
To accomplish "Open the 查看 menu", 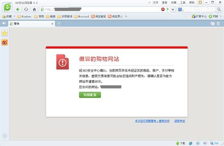I will point(165,2).
